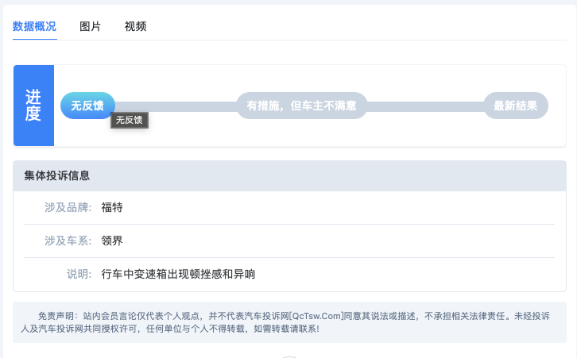Switch to the 数据概况 tab
This screenshot has width=577, height=358.
click(34, 26)
